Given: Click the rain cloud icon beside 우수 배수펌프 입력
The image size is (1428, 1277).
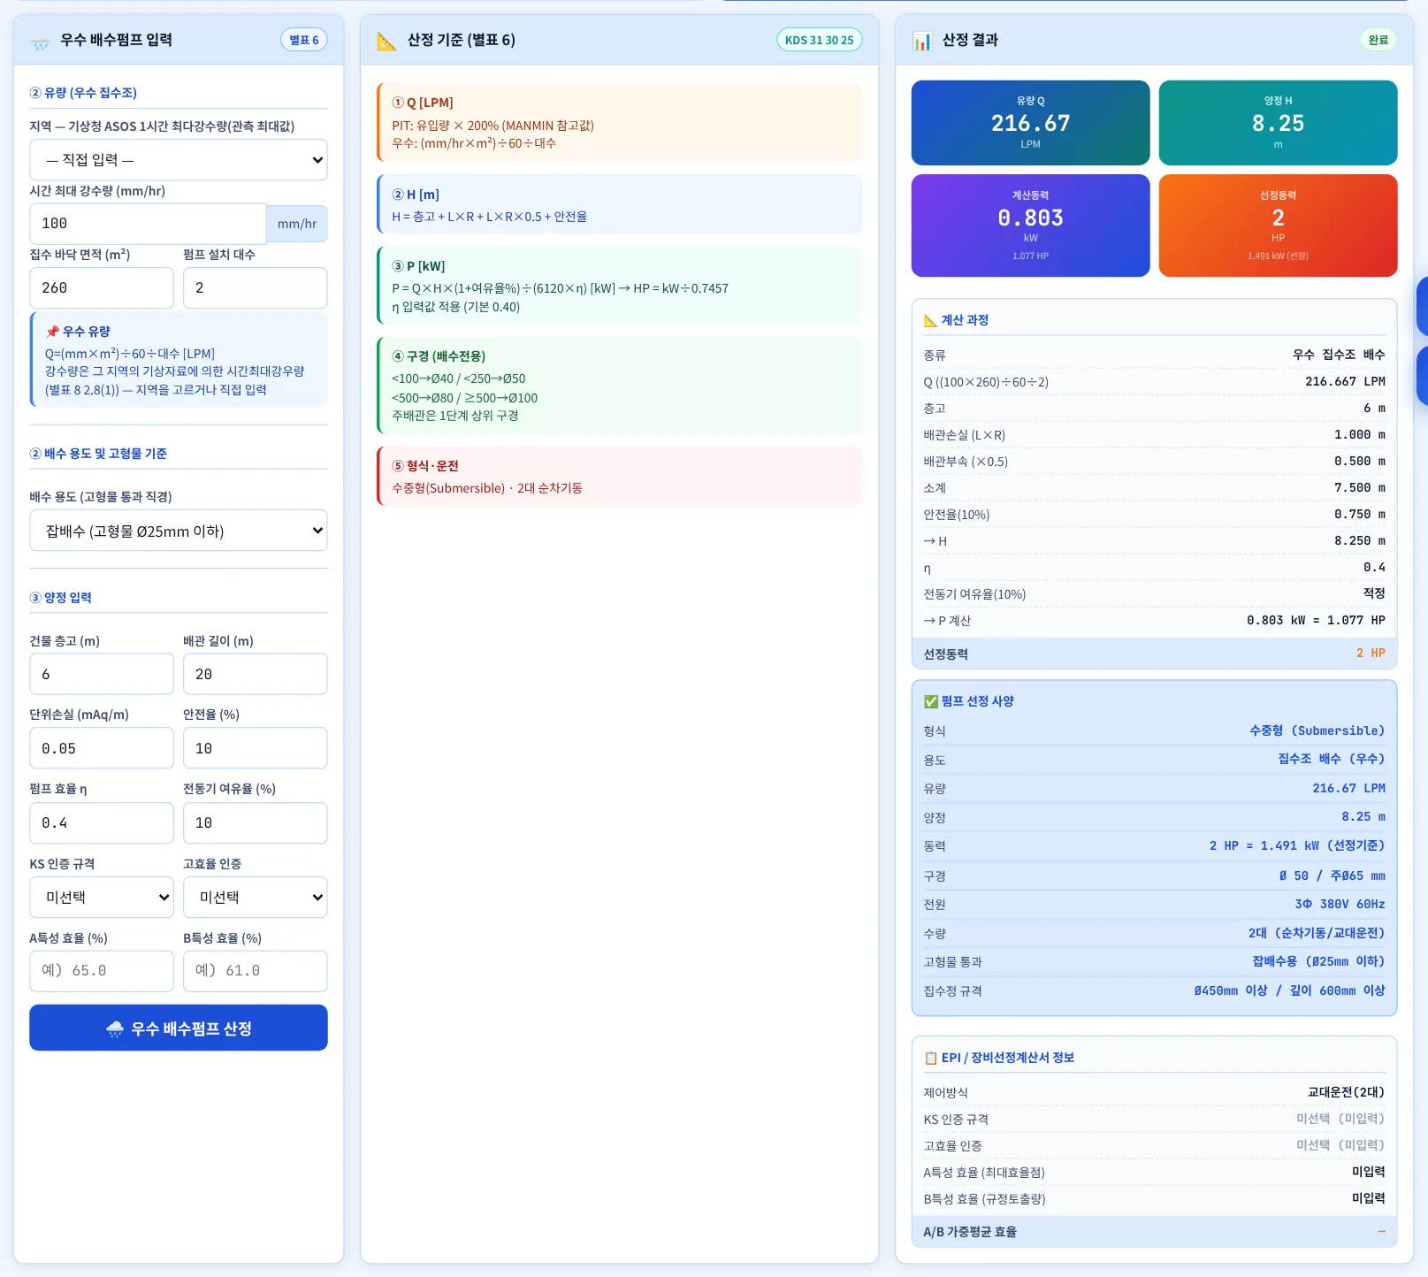Looking at the screenshot, I should click(x=41, y=41).
